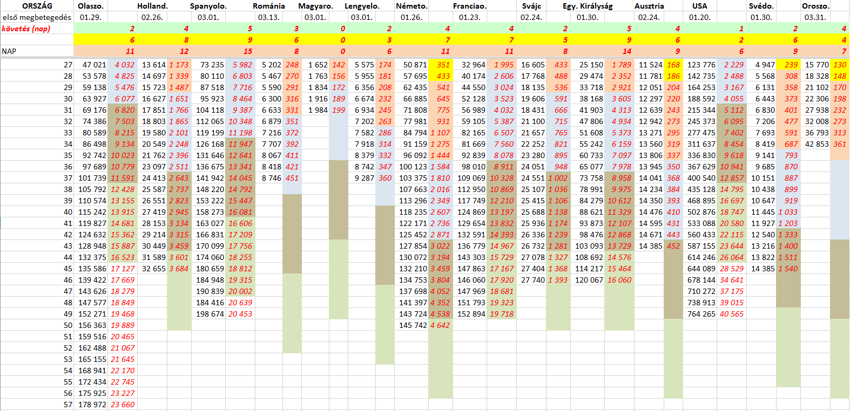
Task: Select the ORSZÁG header cell
Action: (37, 6)
